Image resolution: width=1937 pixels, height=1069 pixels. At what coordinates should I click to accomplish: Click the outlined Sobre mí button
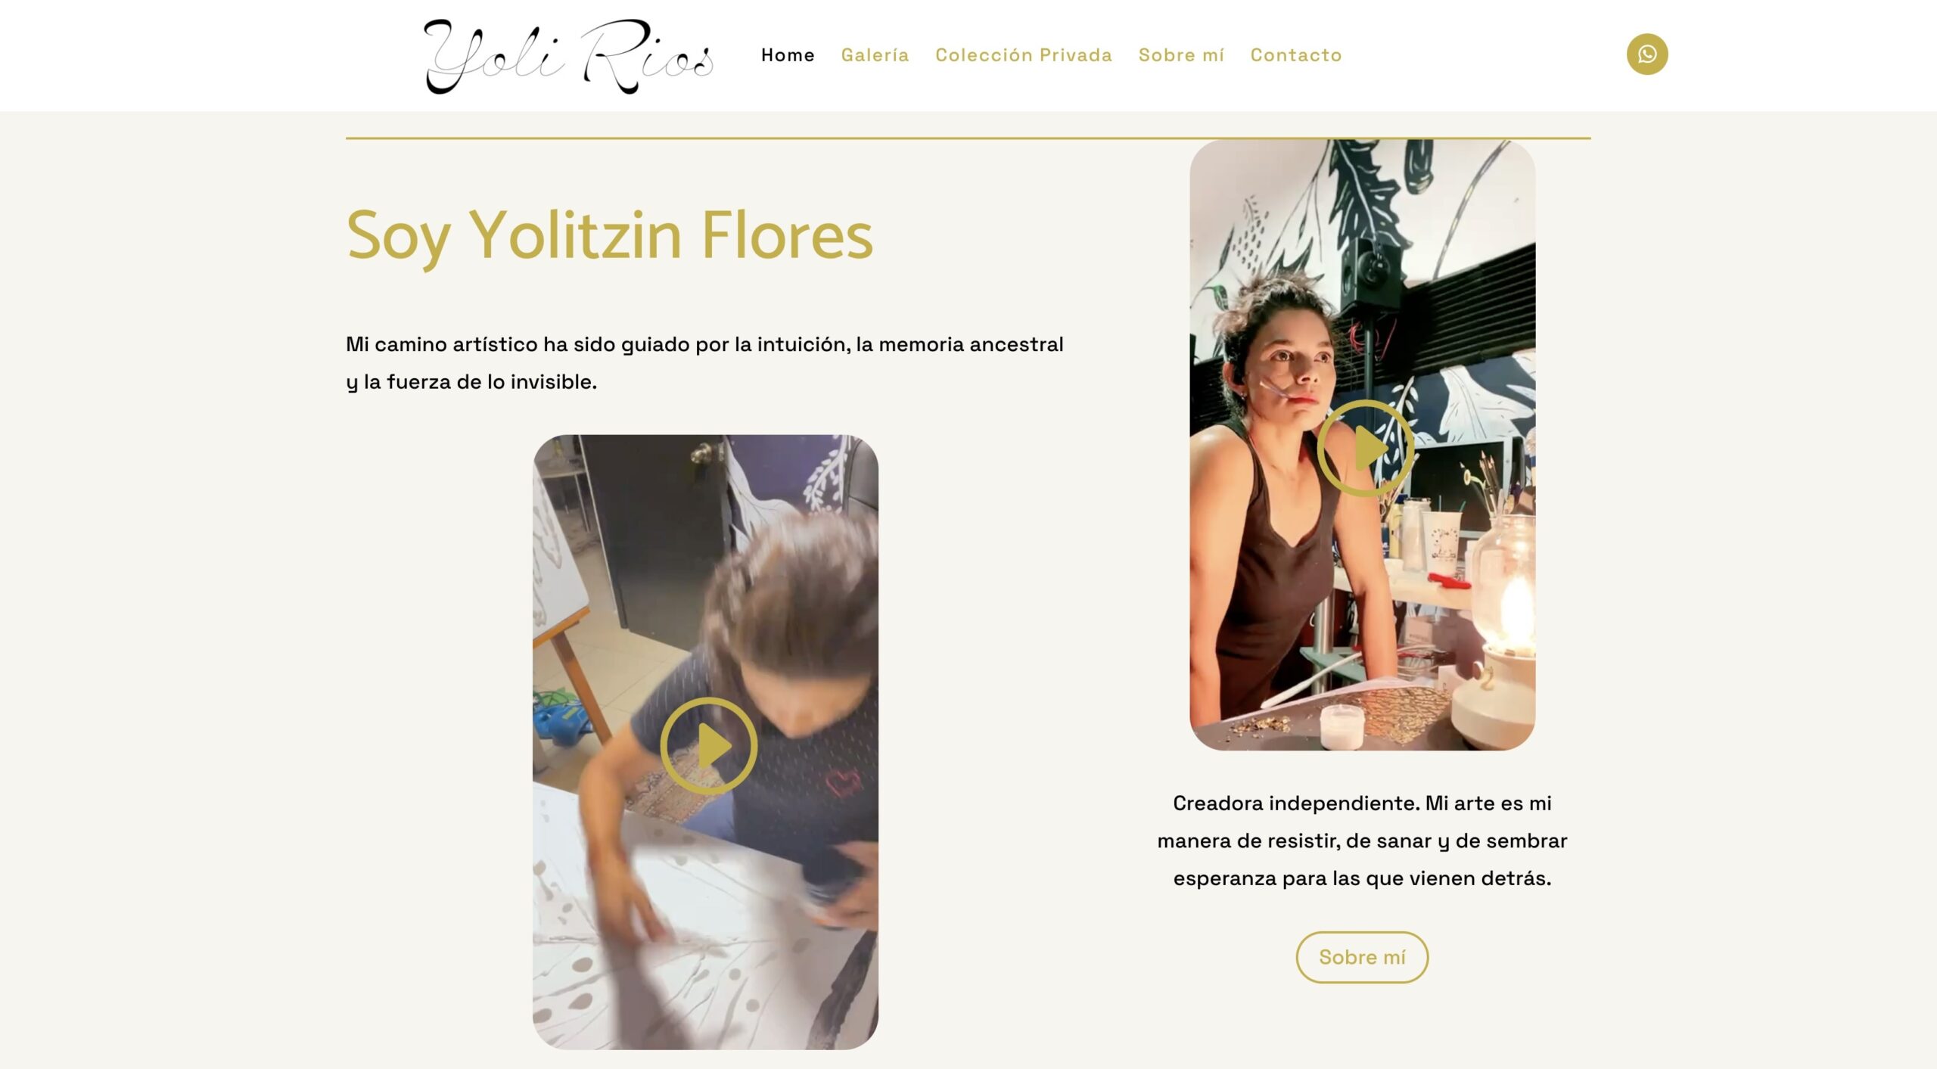pyautogui.click(x=1362, y=957)
